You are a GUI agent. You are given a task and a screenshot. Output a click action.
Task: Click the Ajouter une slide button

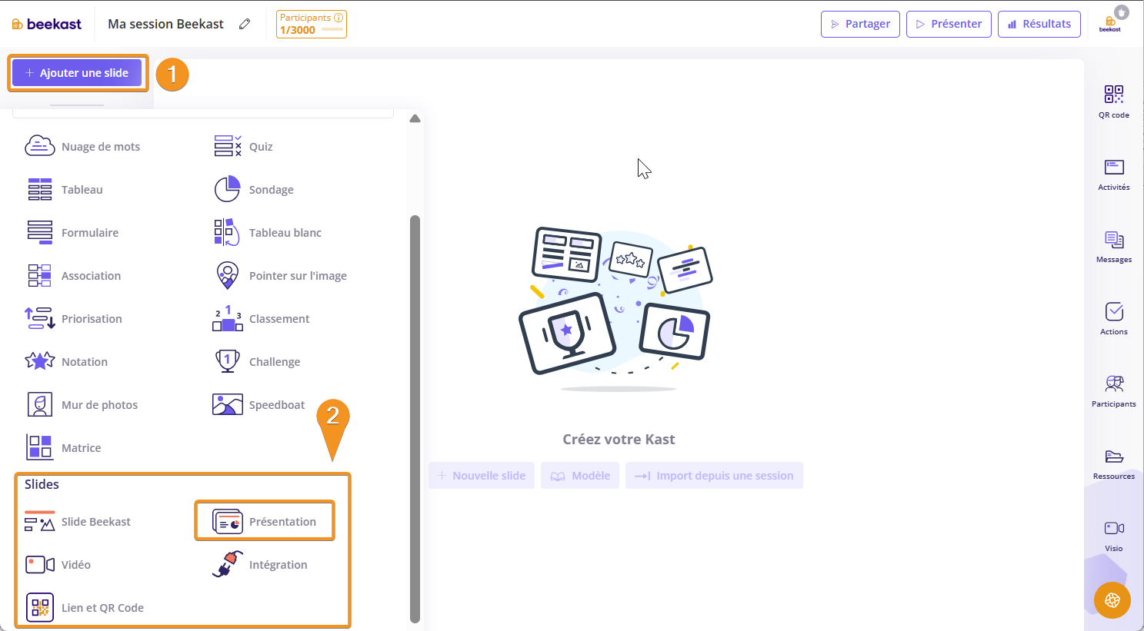77,73
